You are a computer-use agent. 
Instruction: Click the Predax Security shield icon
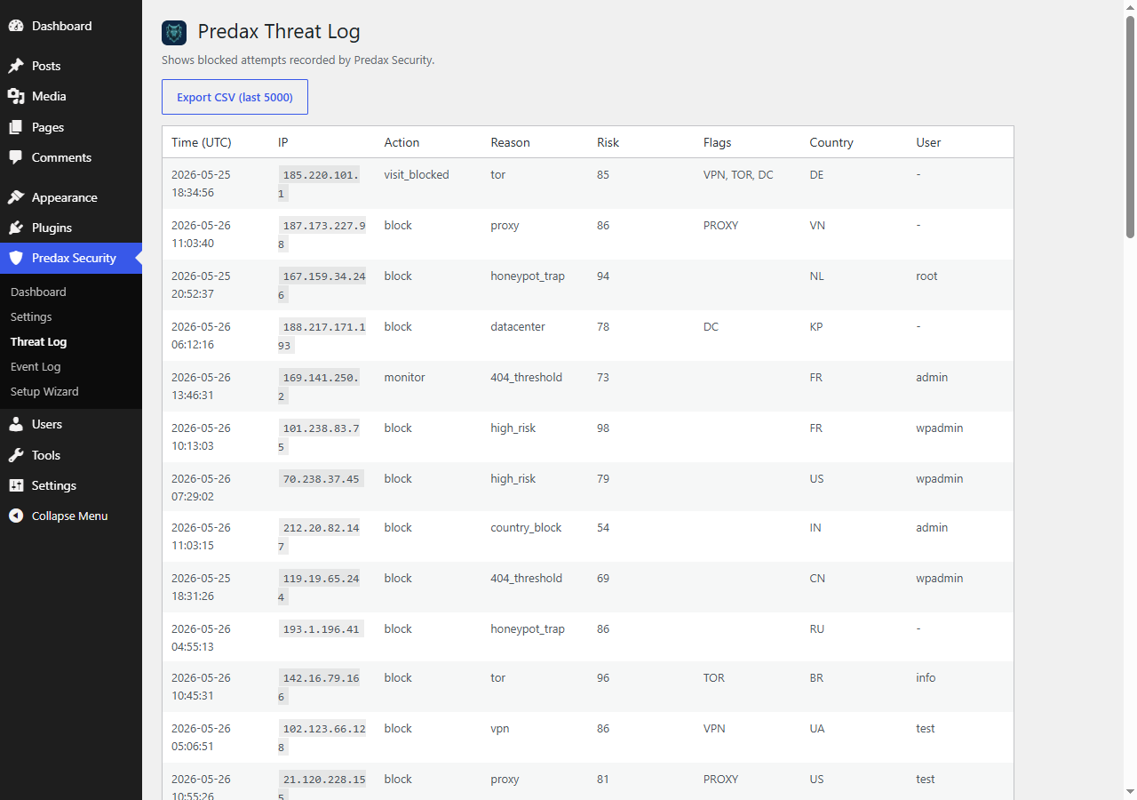[x=16, y=258]
